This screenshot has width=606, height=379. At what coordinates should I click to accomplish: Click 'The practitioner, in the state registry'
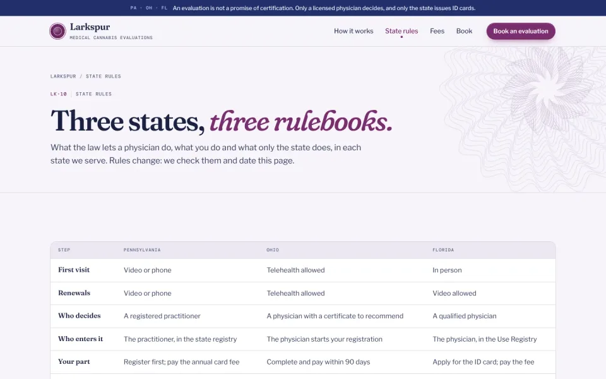(x=180, y=339)
